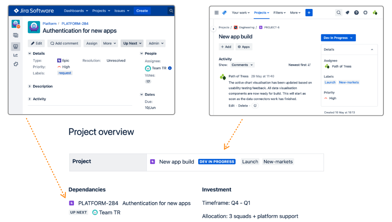Open the Dev In Progress status dropdown

[338, 38]
